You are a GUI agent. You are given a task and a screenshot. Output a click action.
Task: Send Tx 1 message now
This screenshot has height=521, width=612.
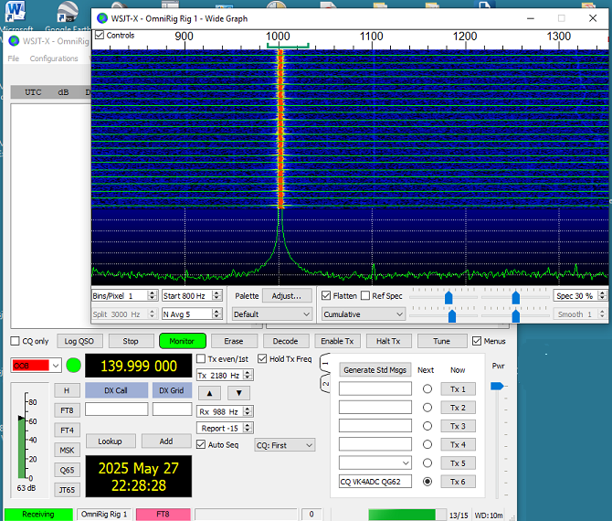[x=458, y=389]
